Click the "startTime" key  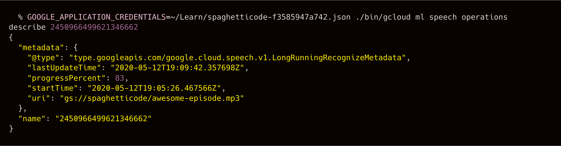pos(53,88)
